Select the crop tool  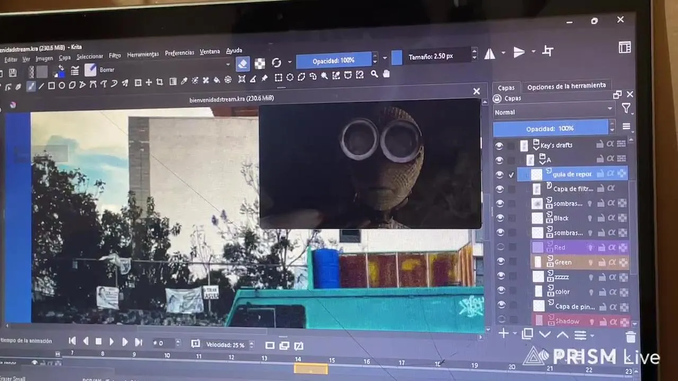point(159,82)
